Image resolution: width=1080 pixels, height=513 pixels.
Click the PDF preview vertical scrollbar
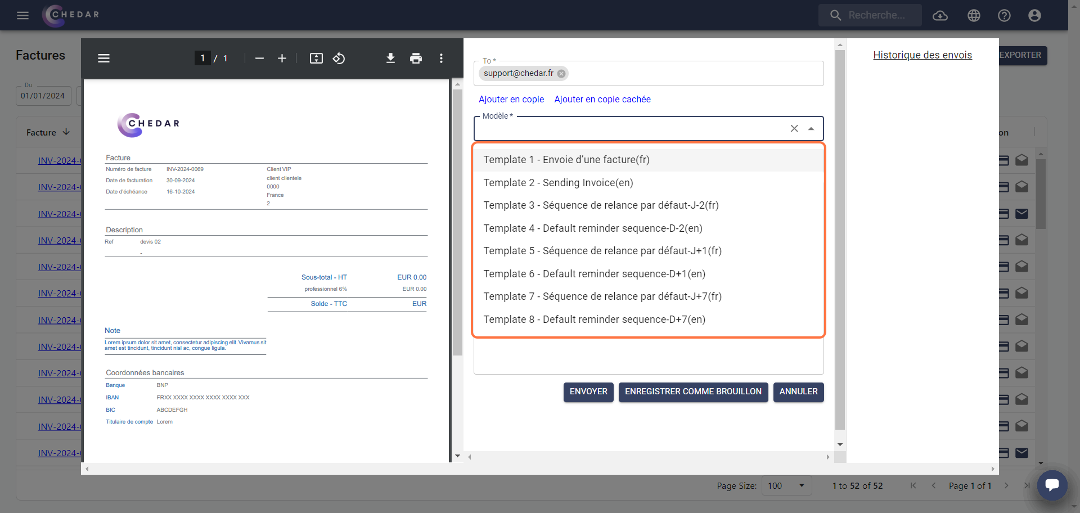coord(457,222)
